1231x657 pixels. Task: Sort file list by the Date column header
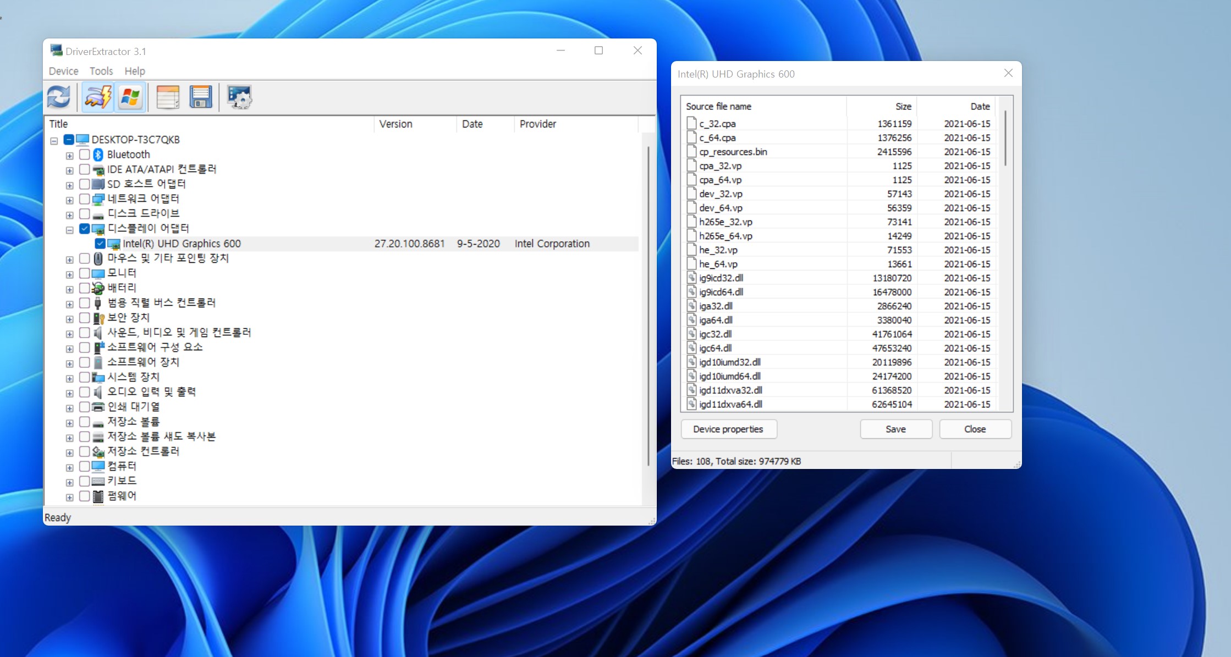pos(956,107)
